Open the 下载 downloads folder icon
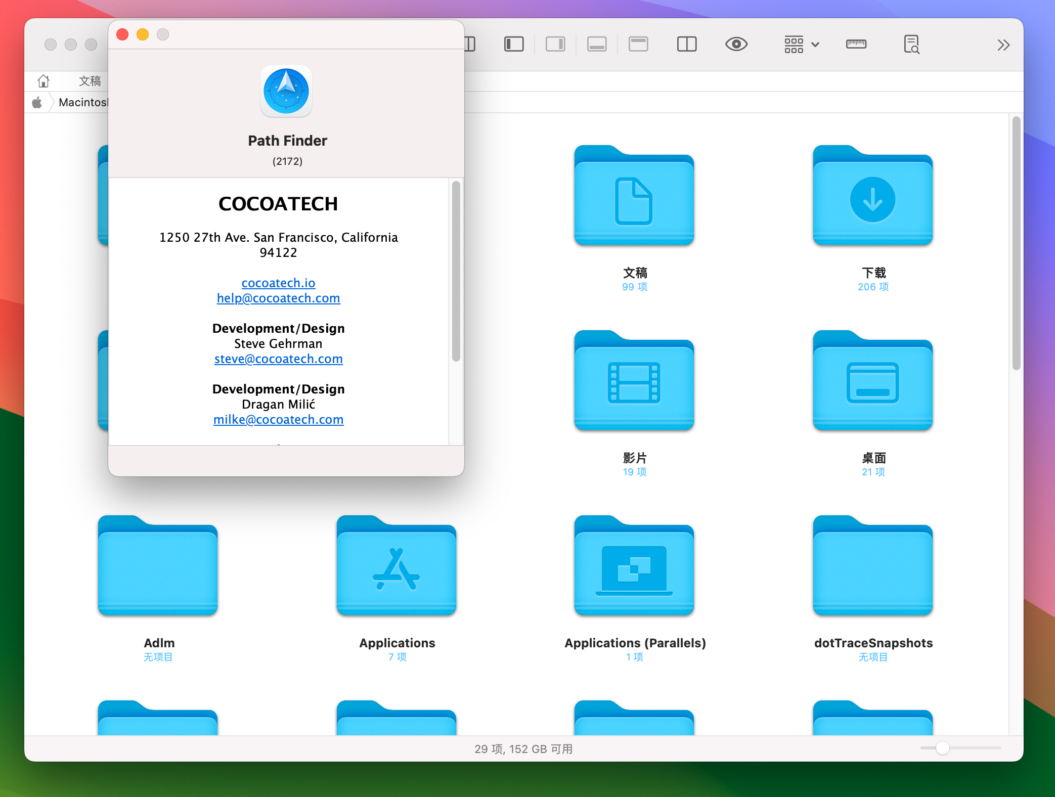Viewport: 1055px width, 797px height. pos(872,198)
